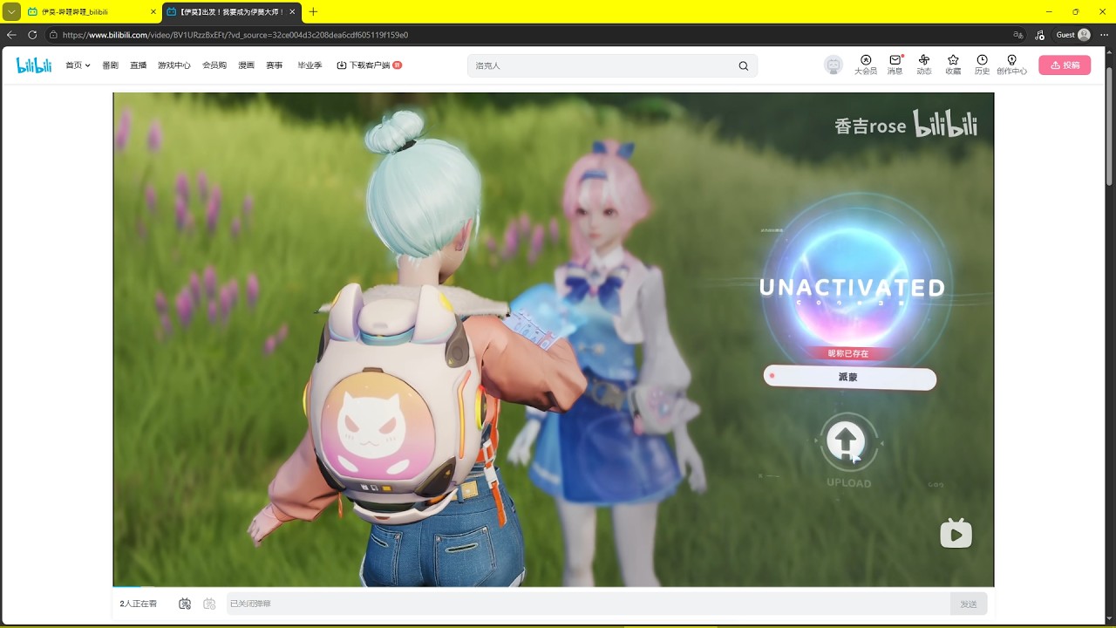Open the 毕业季 link
The height and width of the screenshot is (628, 1116).
tap(310, 65)
